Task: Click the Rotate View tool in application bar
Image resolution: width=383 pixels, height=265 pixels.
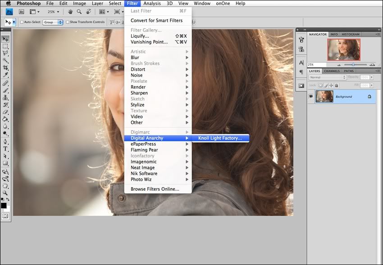Action: tap(88, 11)
